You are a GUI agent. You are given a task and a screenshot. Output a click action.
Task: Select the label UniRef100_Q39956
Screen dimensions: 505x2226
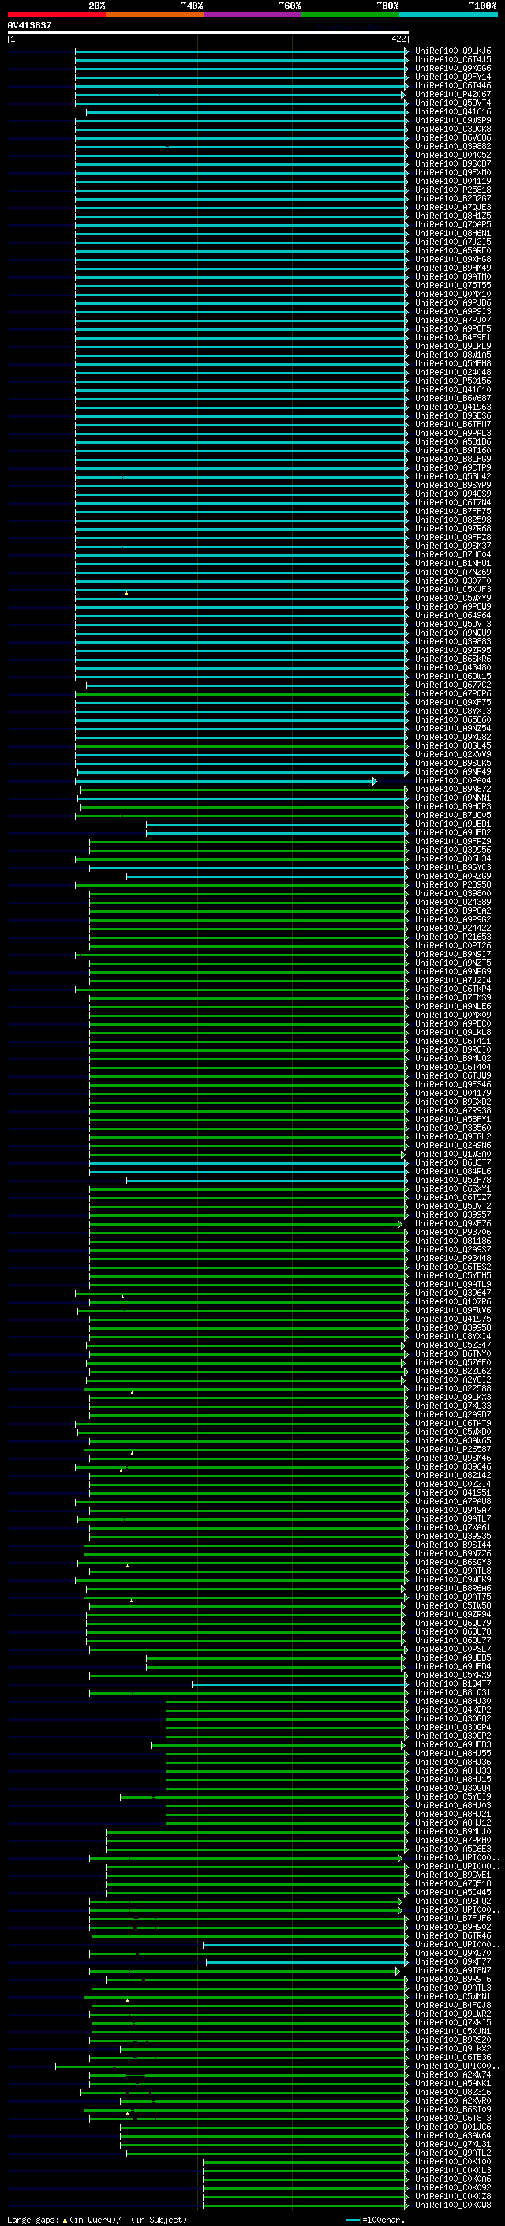452,850
